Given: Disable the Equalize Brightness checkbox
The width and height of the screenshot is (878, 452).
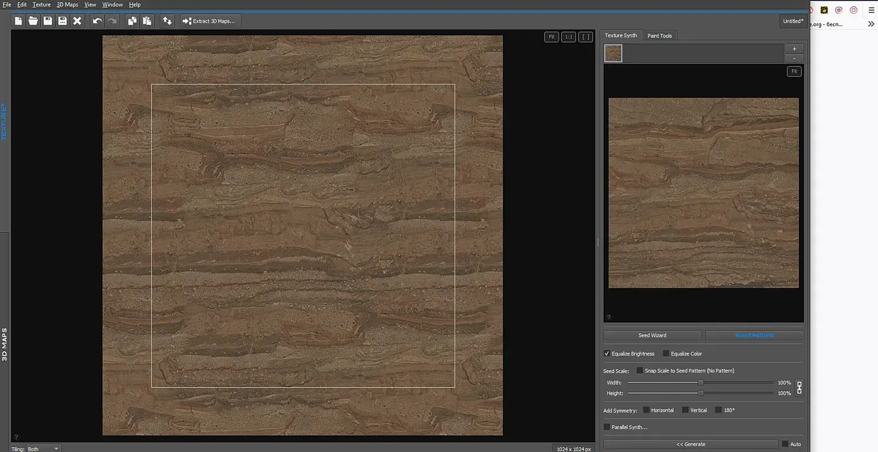Looking at the screenshot, I should click(607, 354).
